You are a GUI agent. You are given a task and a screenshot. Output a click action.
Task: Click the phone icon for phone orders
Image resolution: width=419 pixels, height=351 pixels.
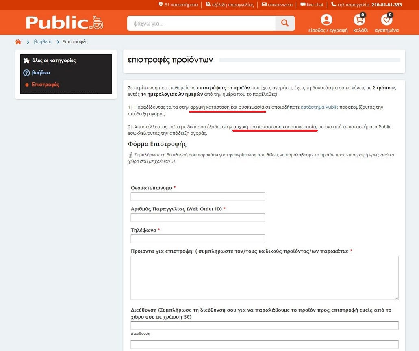[x=334, y=4]
